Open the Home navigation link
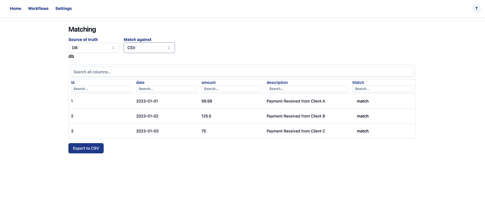 tap(15, 8)
